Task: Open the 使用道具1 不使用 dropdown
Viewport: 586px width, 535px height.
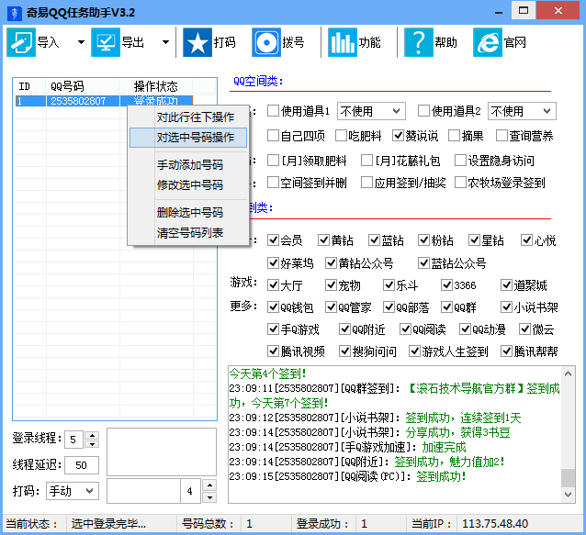Action: [371, 111]
